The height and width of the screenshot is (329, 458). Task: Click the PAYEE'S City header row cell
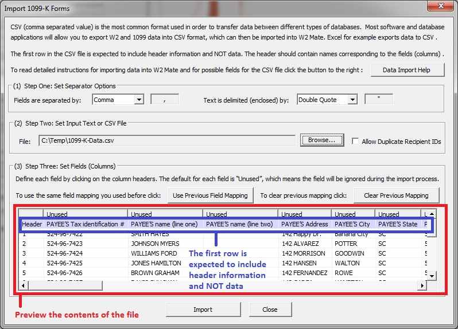click(x=353, y=224)
